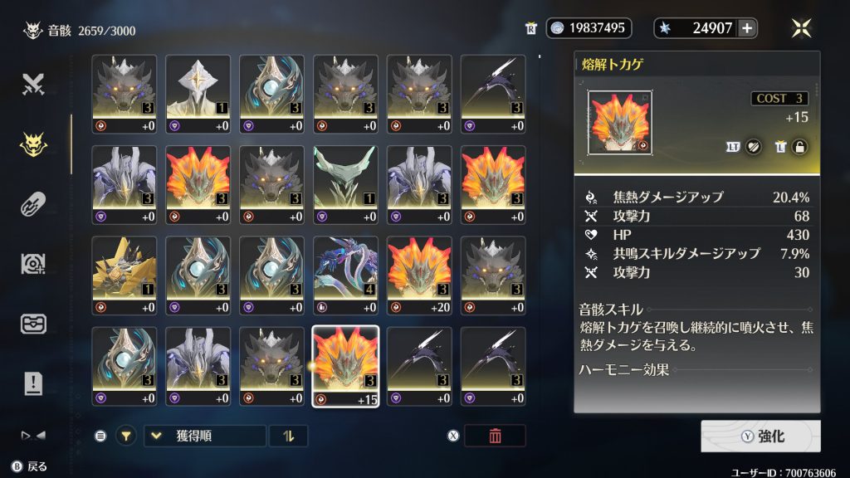Image resolution: width=850 pixels, height=478 pixels.
Task: Toggle the yellow filter funnel button
Action: (x=126, y=436)
